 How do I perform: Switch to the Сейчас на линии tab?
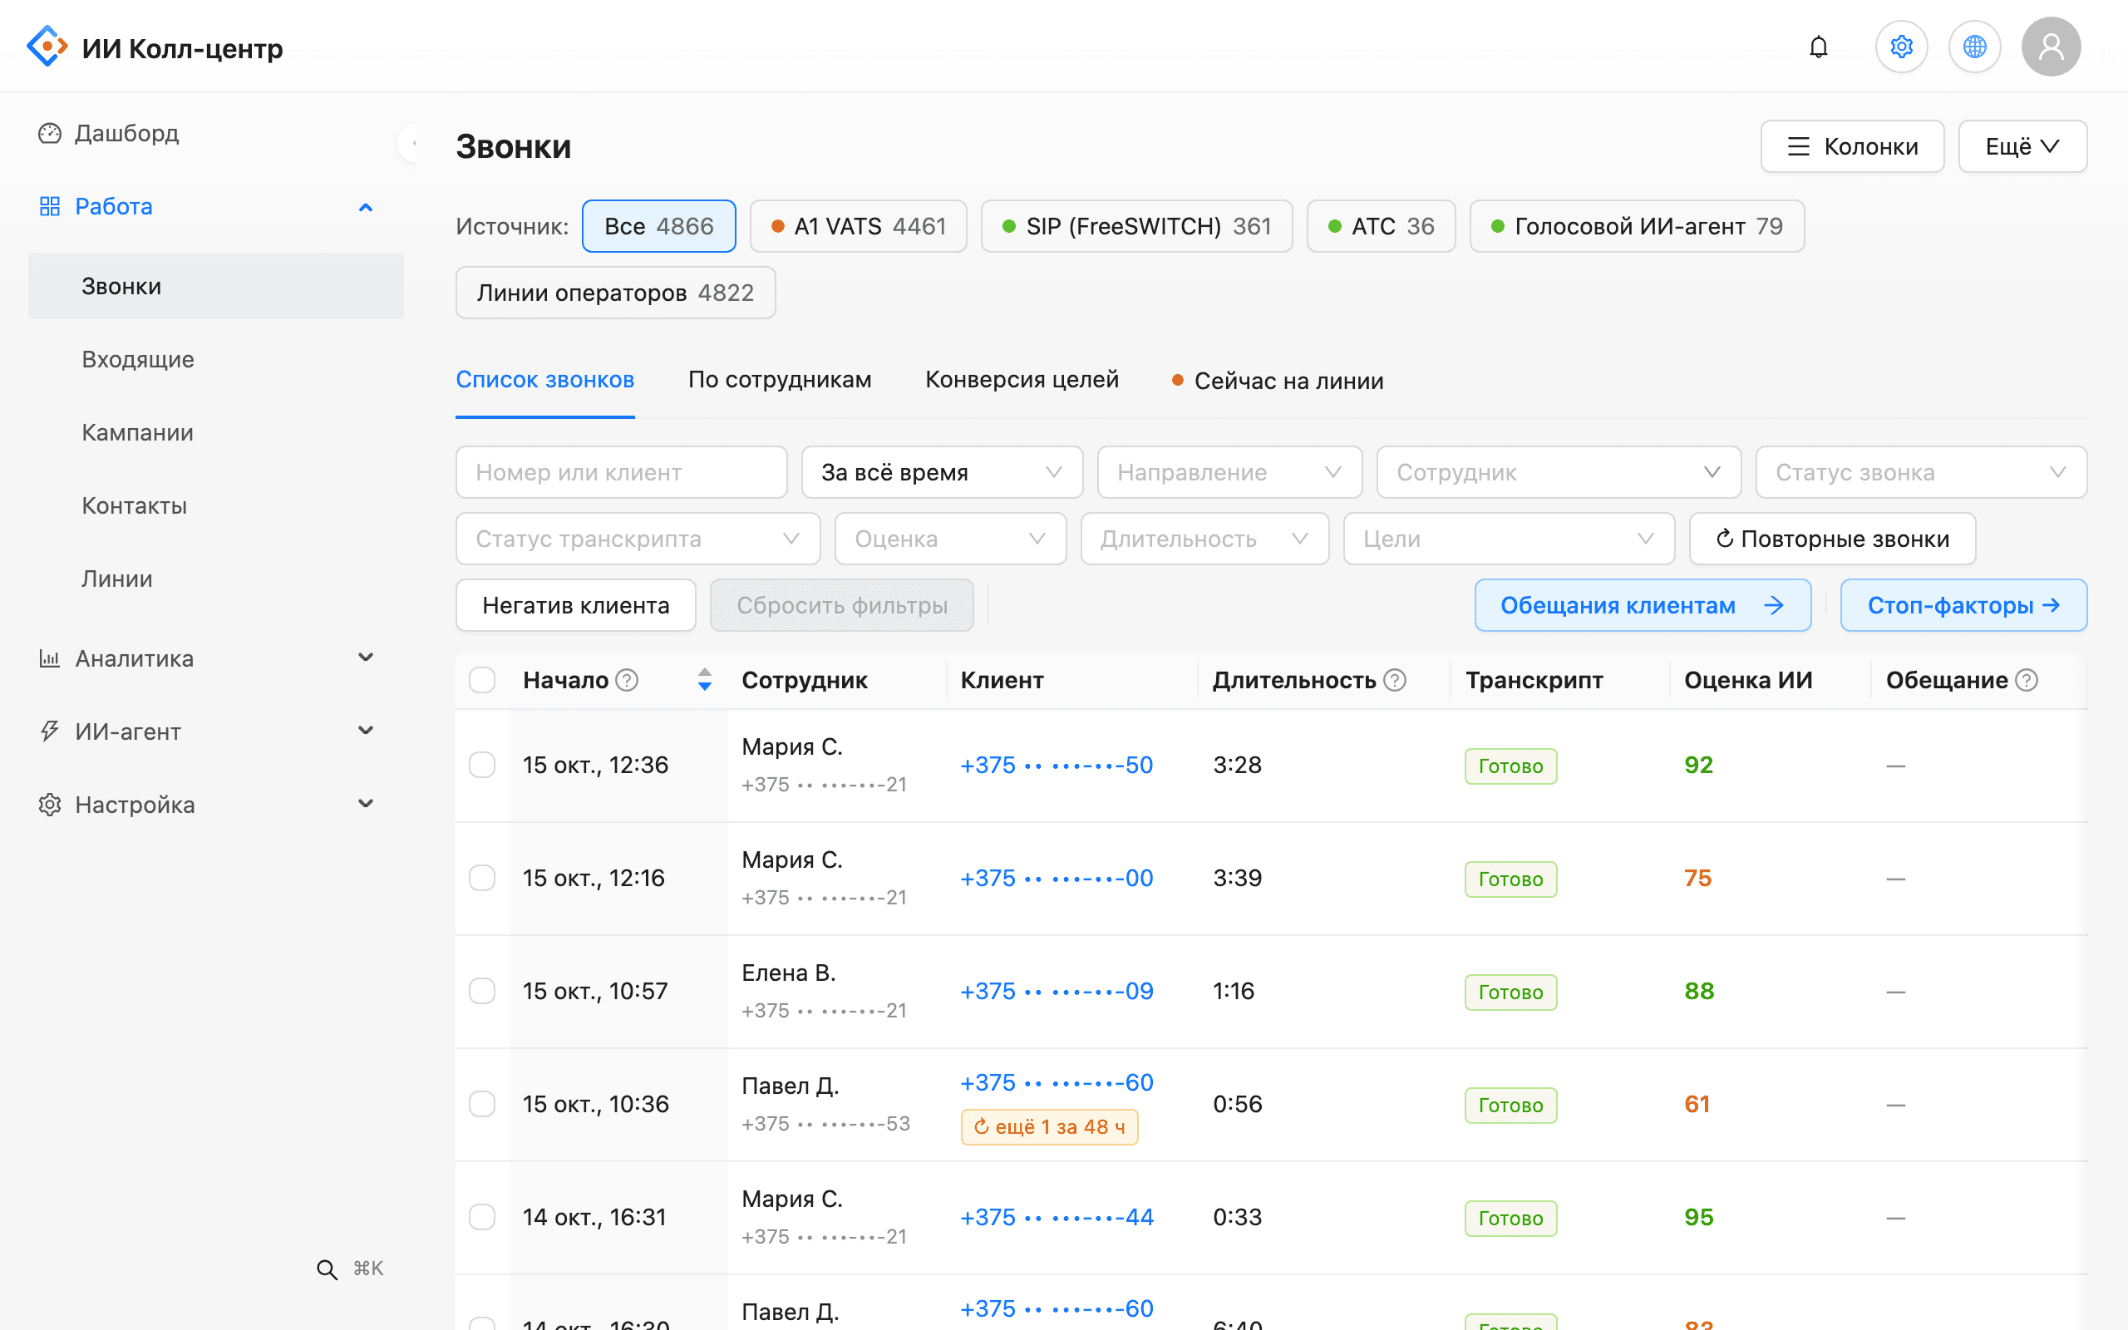point(1278,381)
